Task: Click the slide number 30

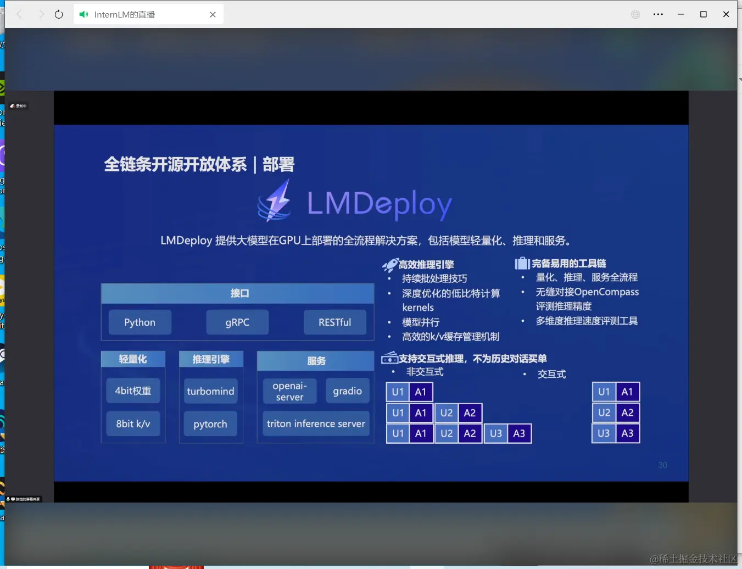Action: (x=663, y=465)
